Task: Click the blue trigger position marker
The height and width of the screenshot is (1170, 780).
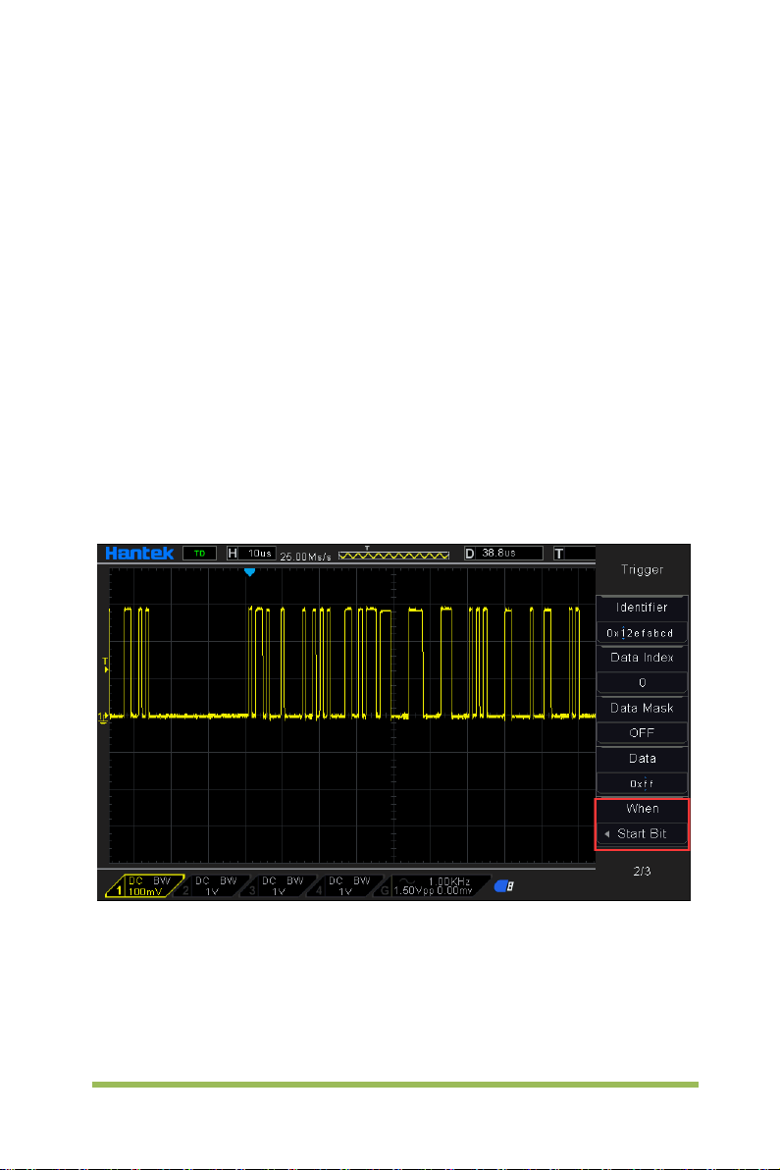Action: click(250, 572)
